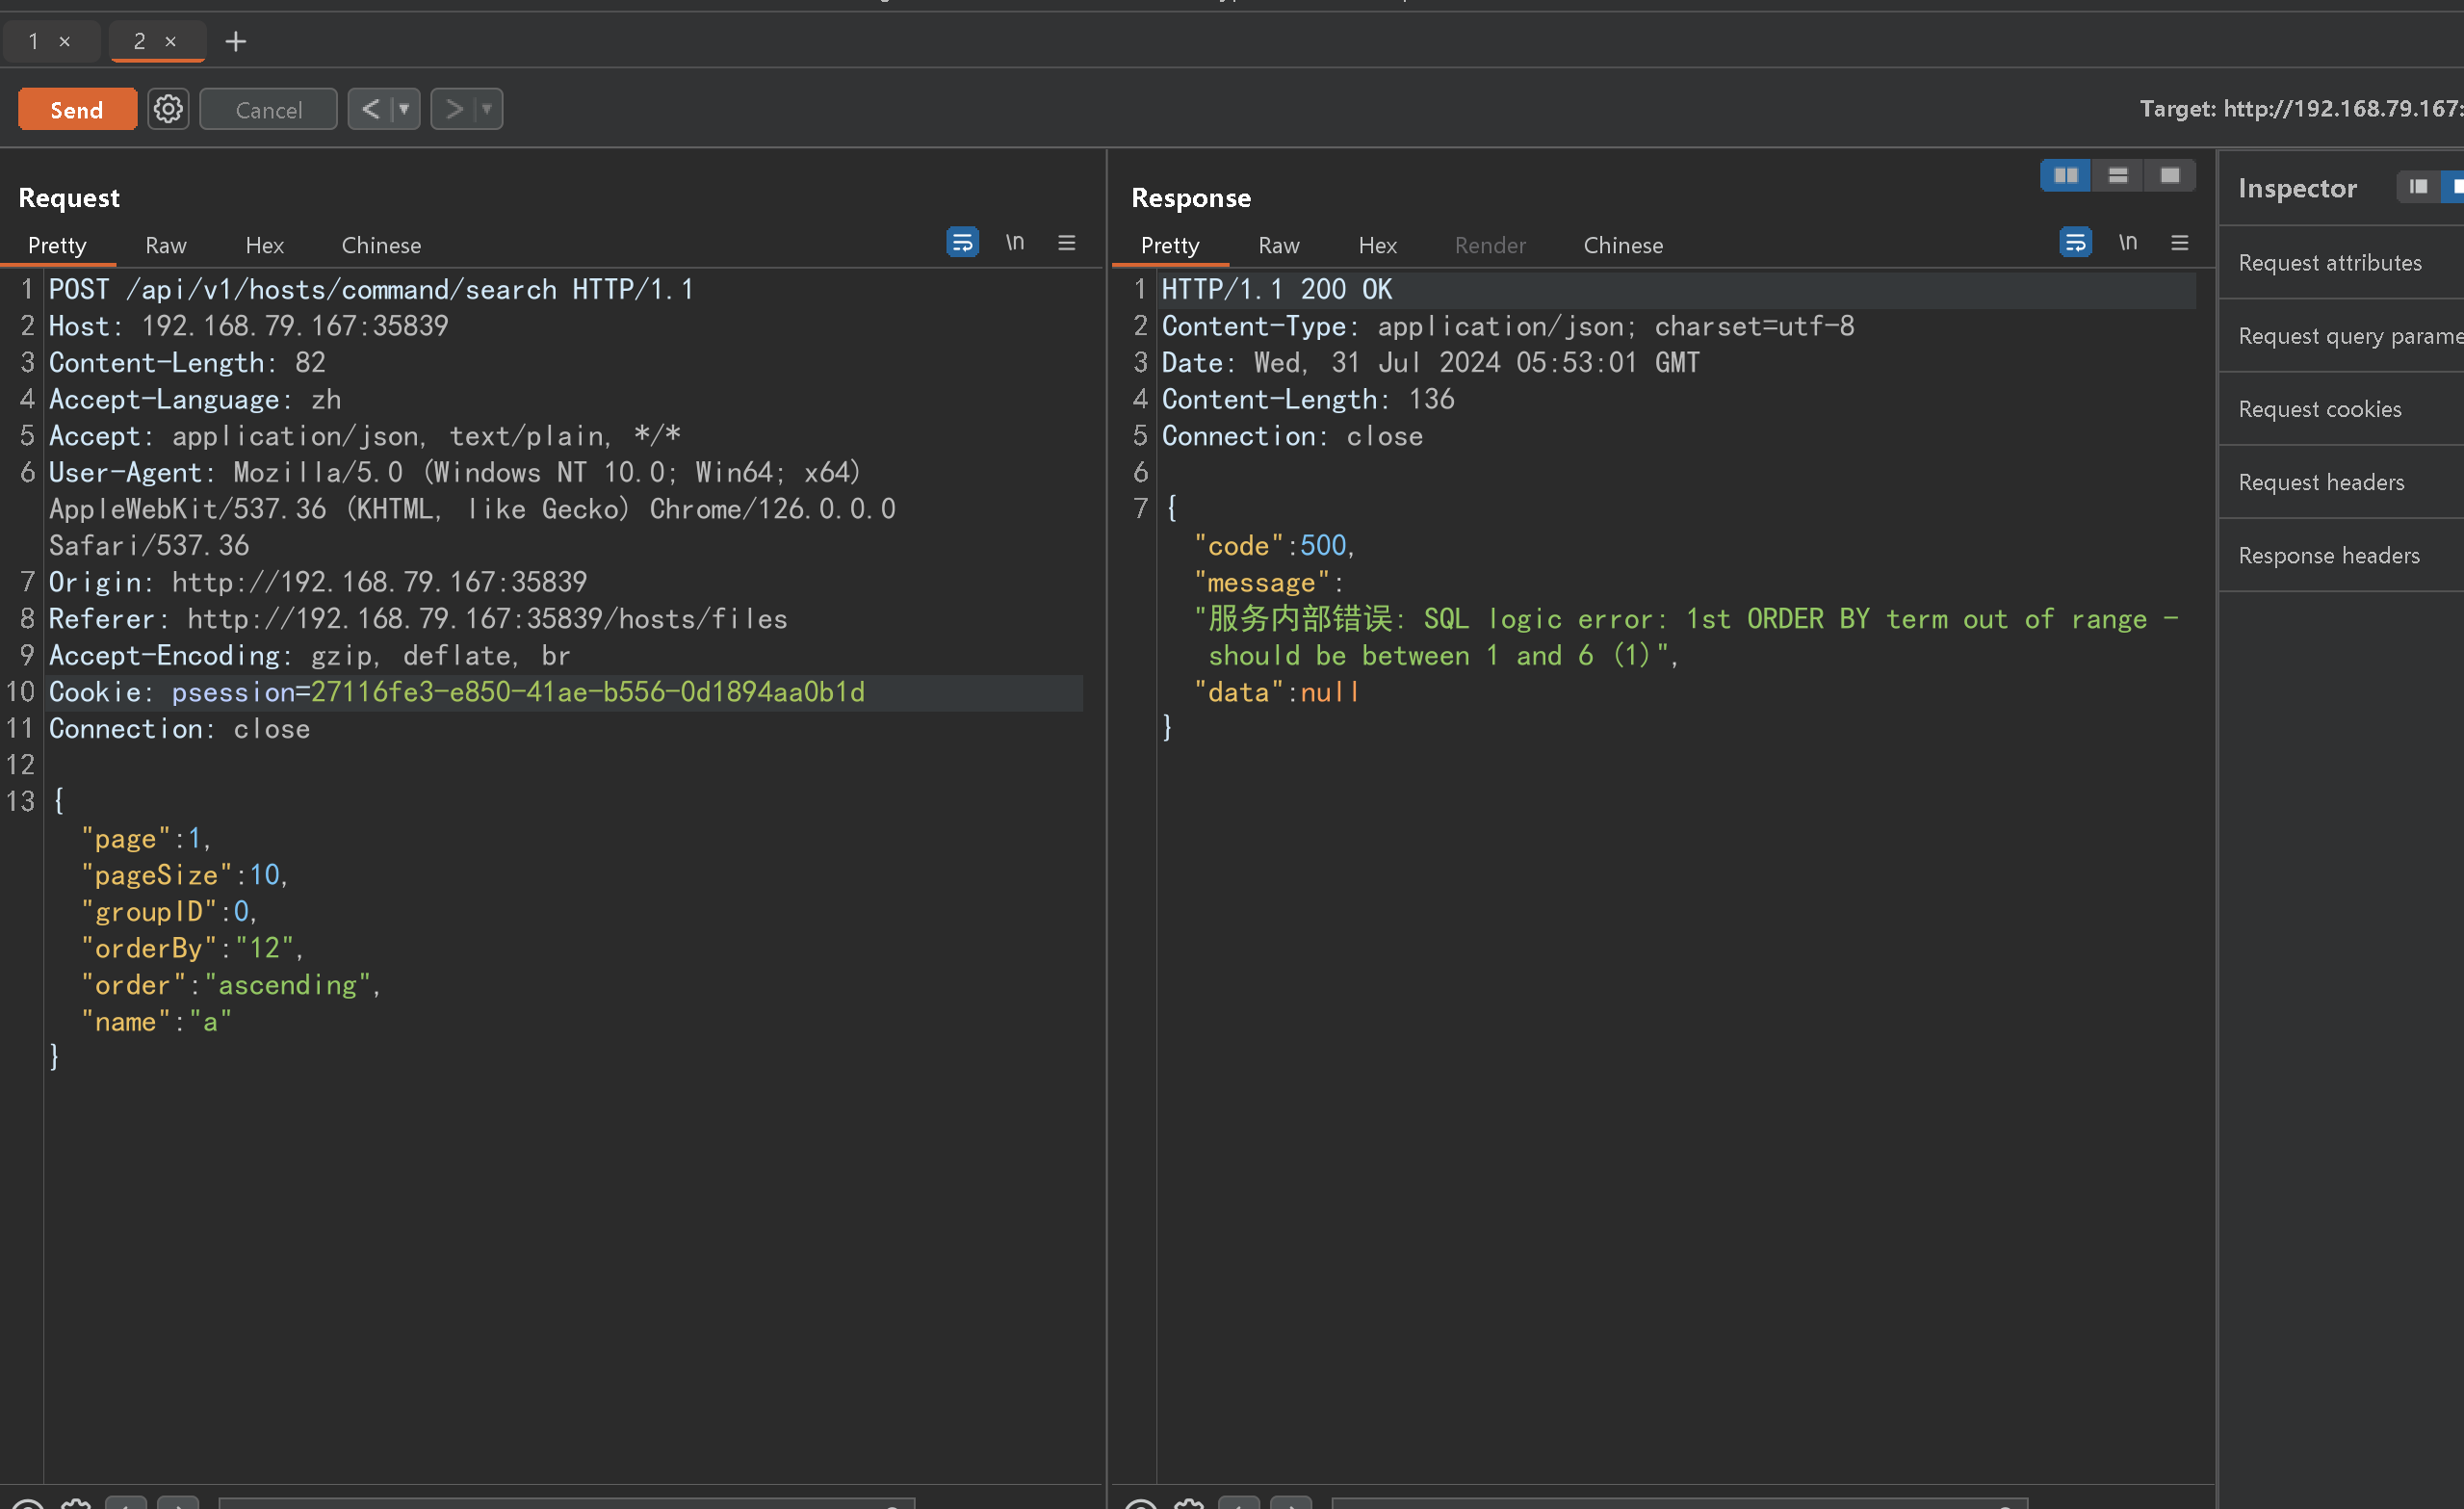Switch to combined single-pane layout view

click(x=2169, y=176)
